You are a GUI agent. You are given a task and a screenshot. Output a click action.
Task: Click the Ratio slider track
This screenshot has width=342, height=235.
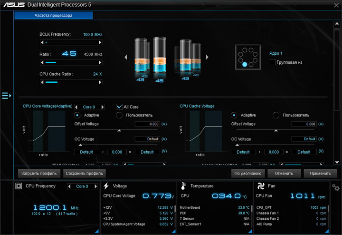[71, 62]
